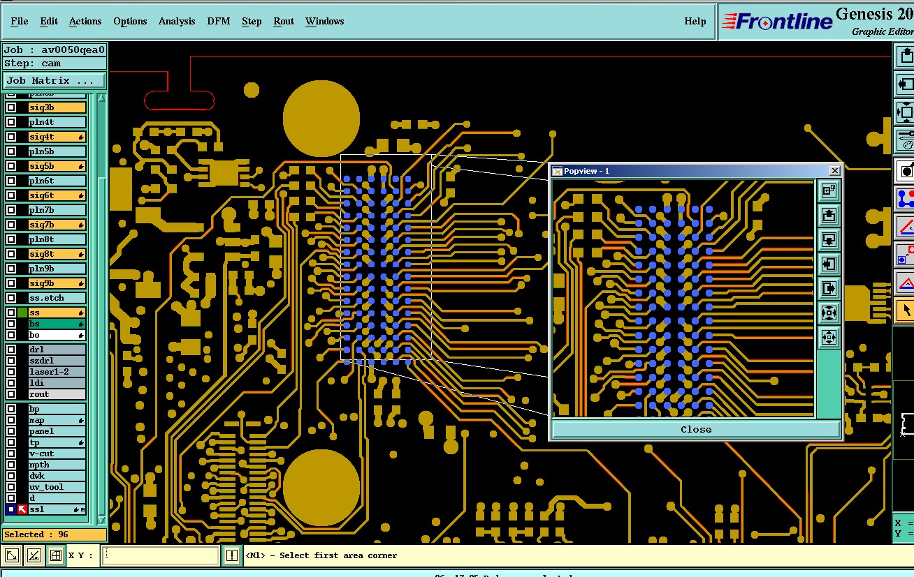The image size is (914, 577).
Task: Click the Popview pan-right arrow icon
Action: pos(829,288)
